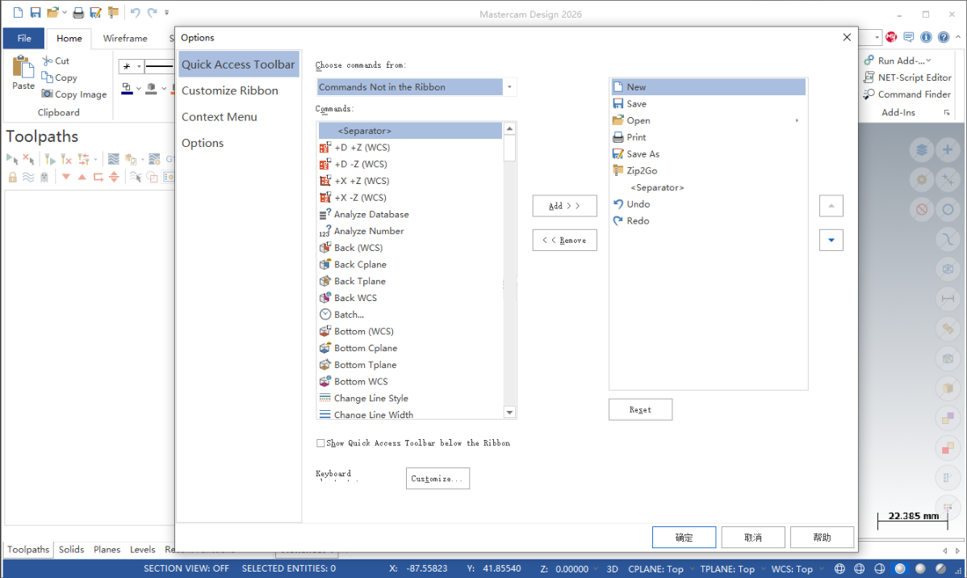967x578 pixels.
Task: Click Cut in the Clipboard group
Action: tap(56, 61)
